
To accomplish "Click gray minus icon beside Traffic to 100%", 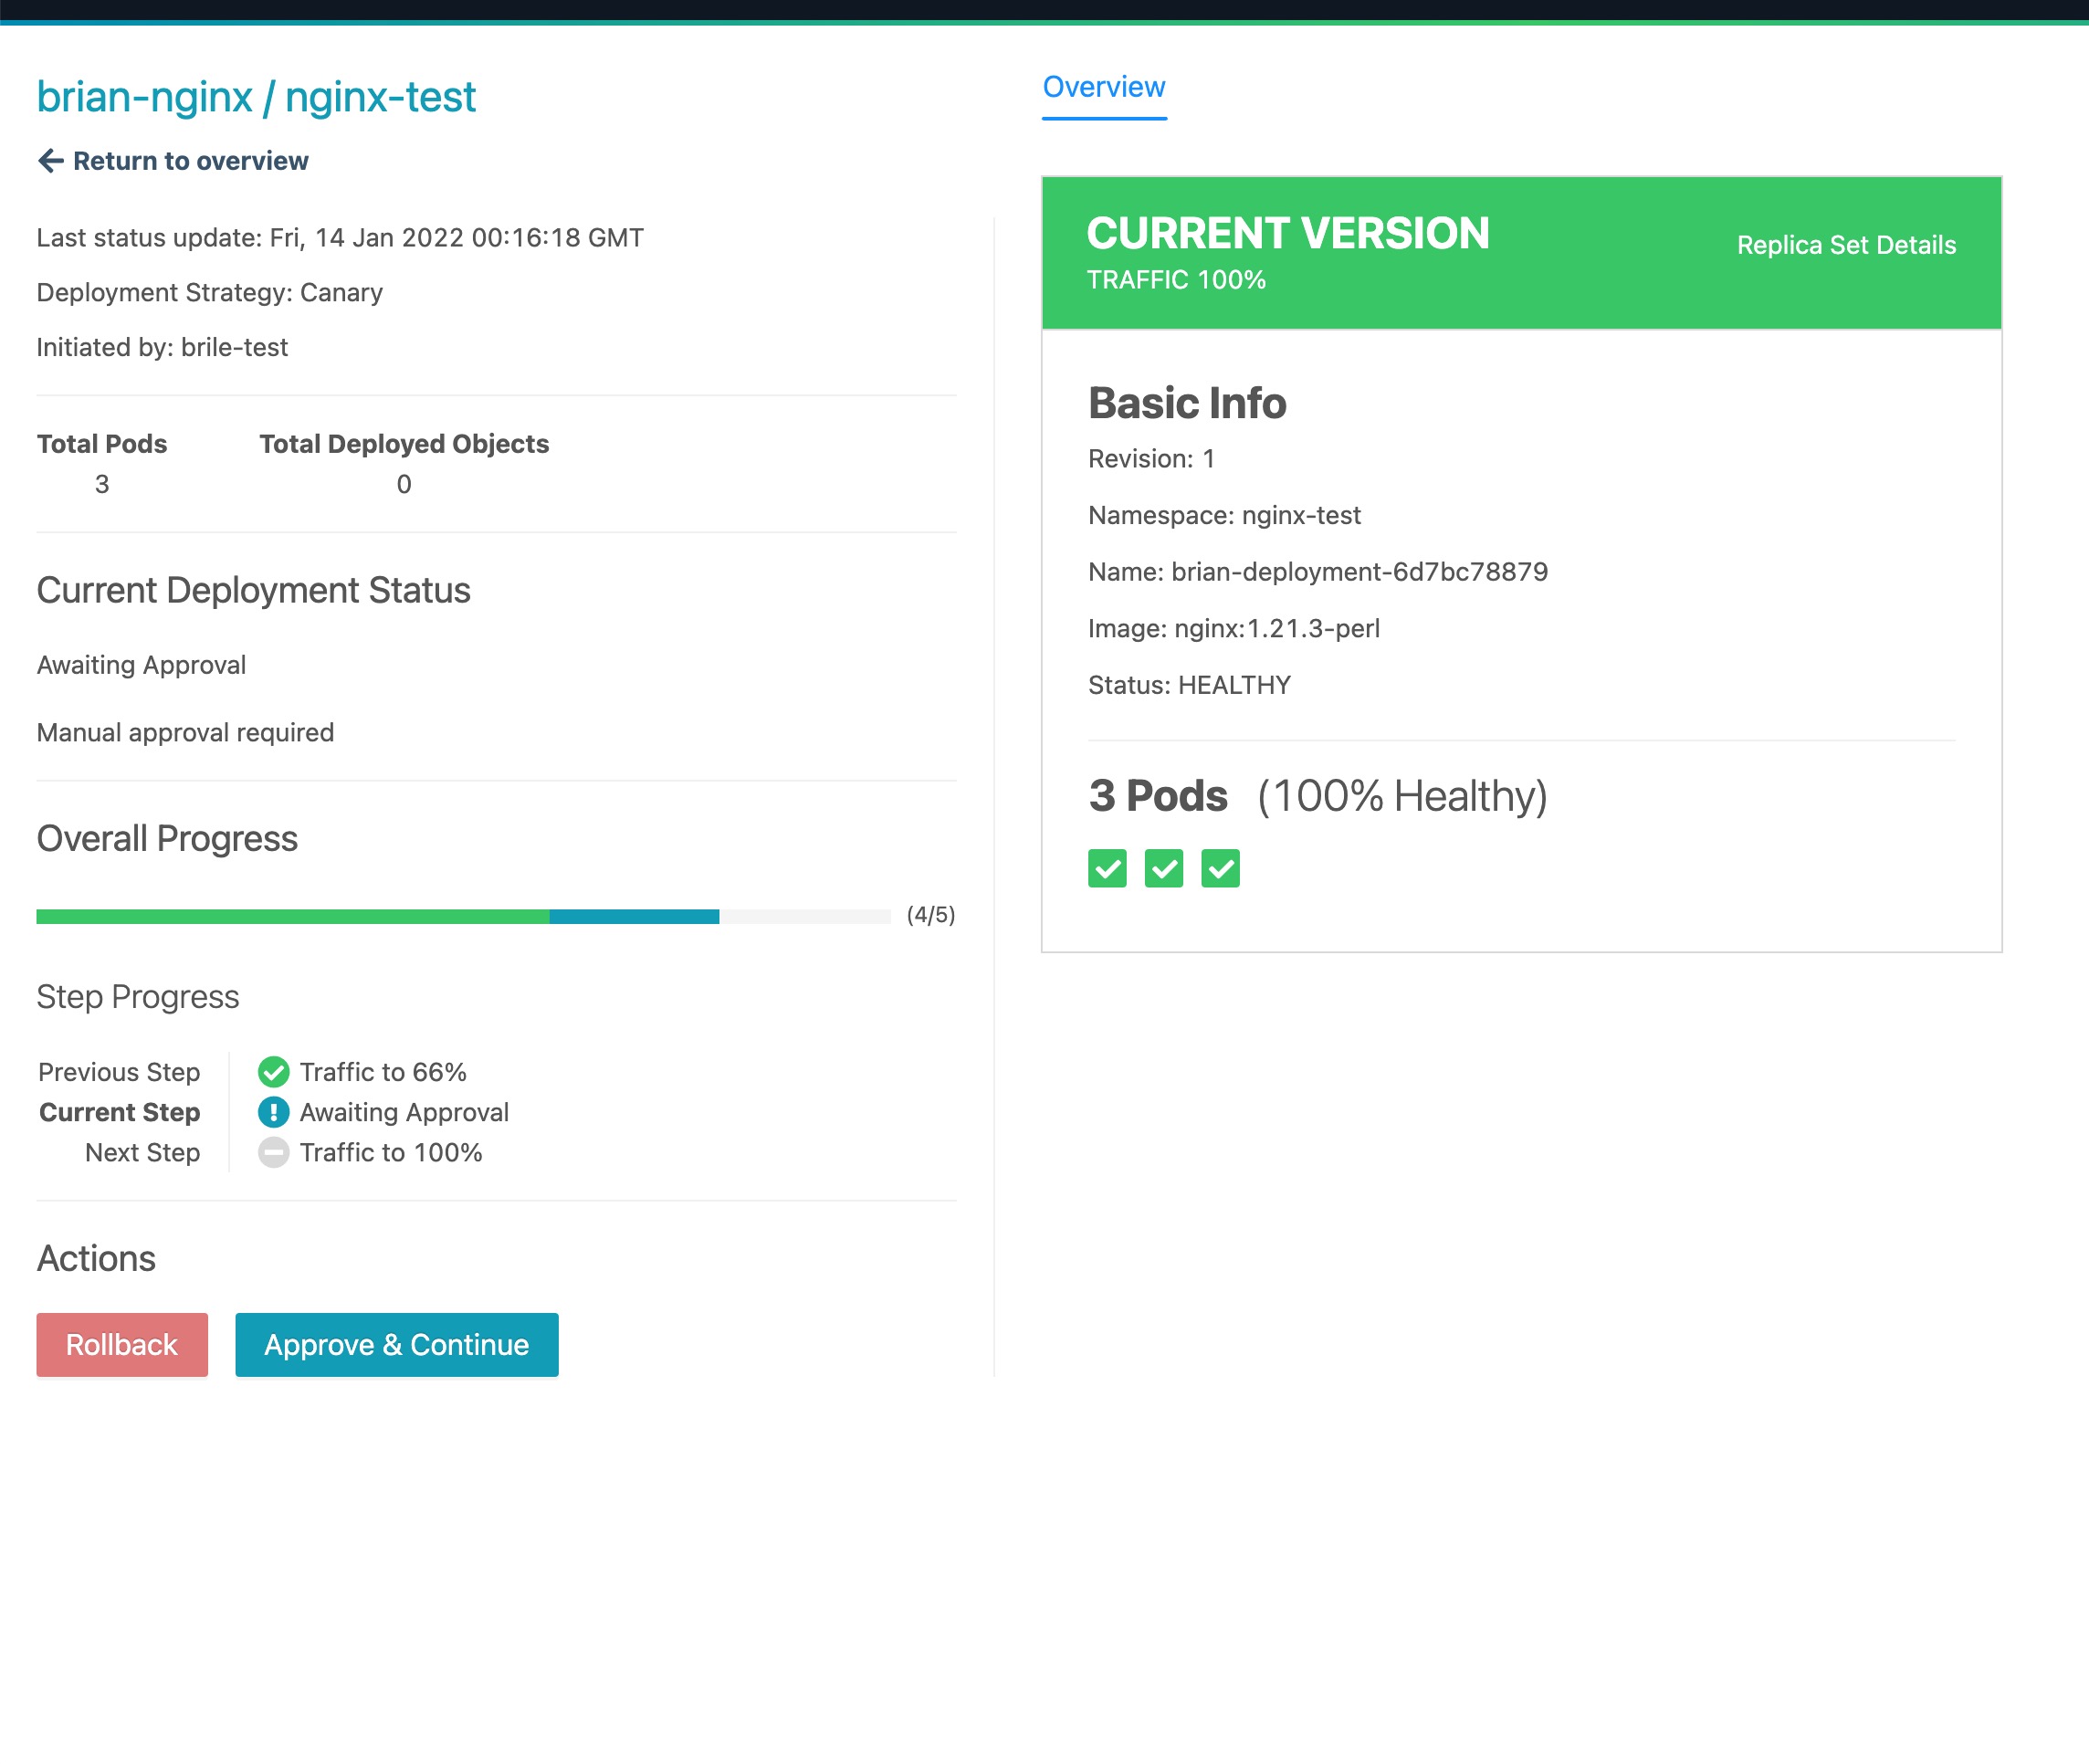I will [273, 1152].
